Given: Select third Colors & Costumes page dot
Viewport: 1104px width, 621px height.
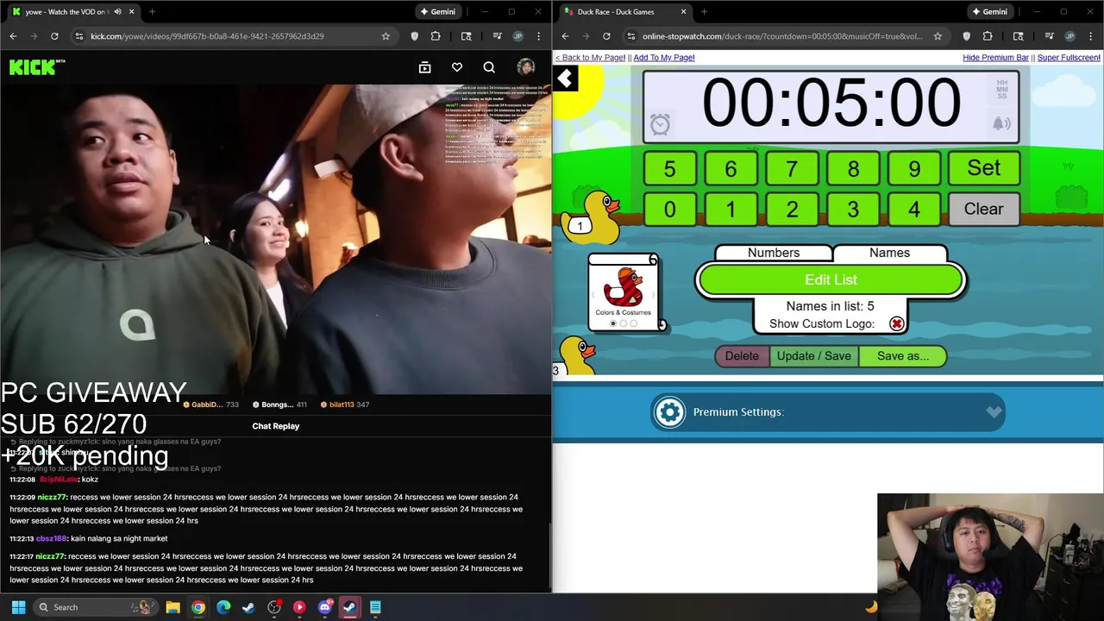Looking at the screenshot, I should tap(633, 323).
